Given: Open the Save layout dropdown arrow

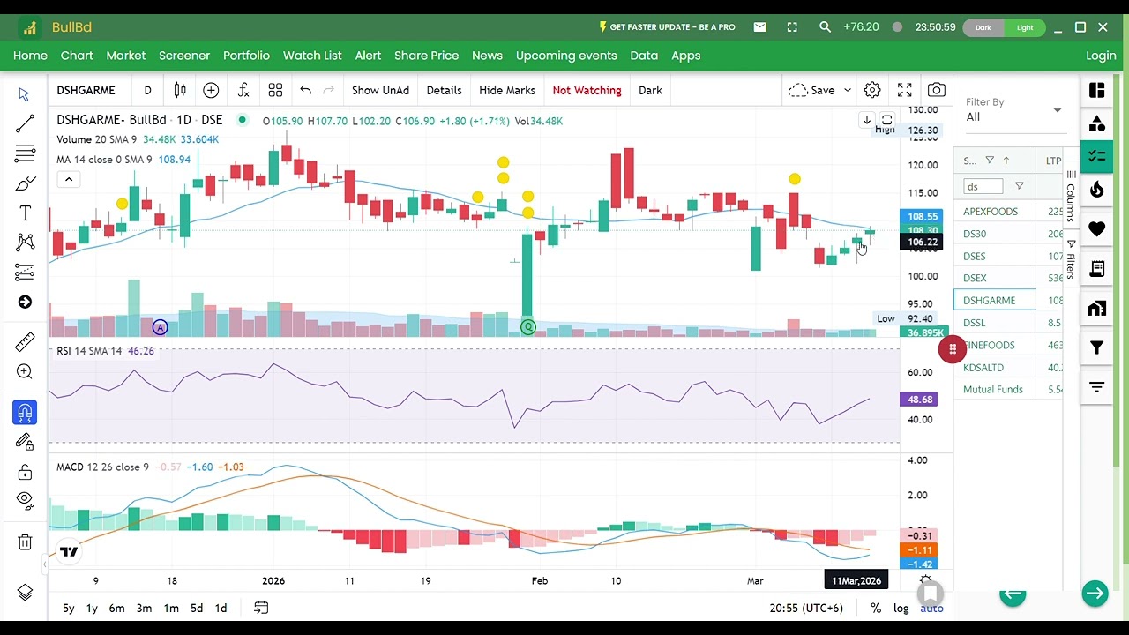Looking at the screenshot, I should pyautogui.click(x=848, y=90).
